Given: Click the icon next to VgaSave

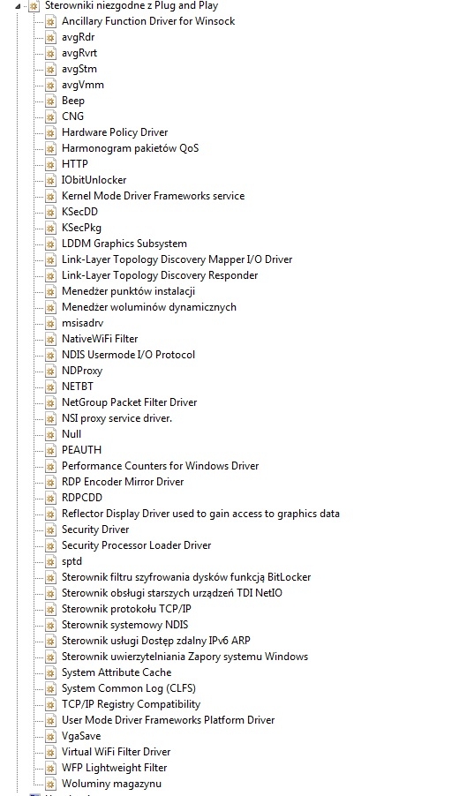Looking at the screenshot, I should pos(50,736).
